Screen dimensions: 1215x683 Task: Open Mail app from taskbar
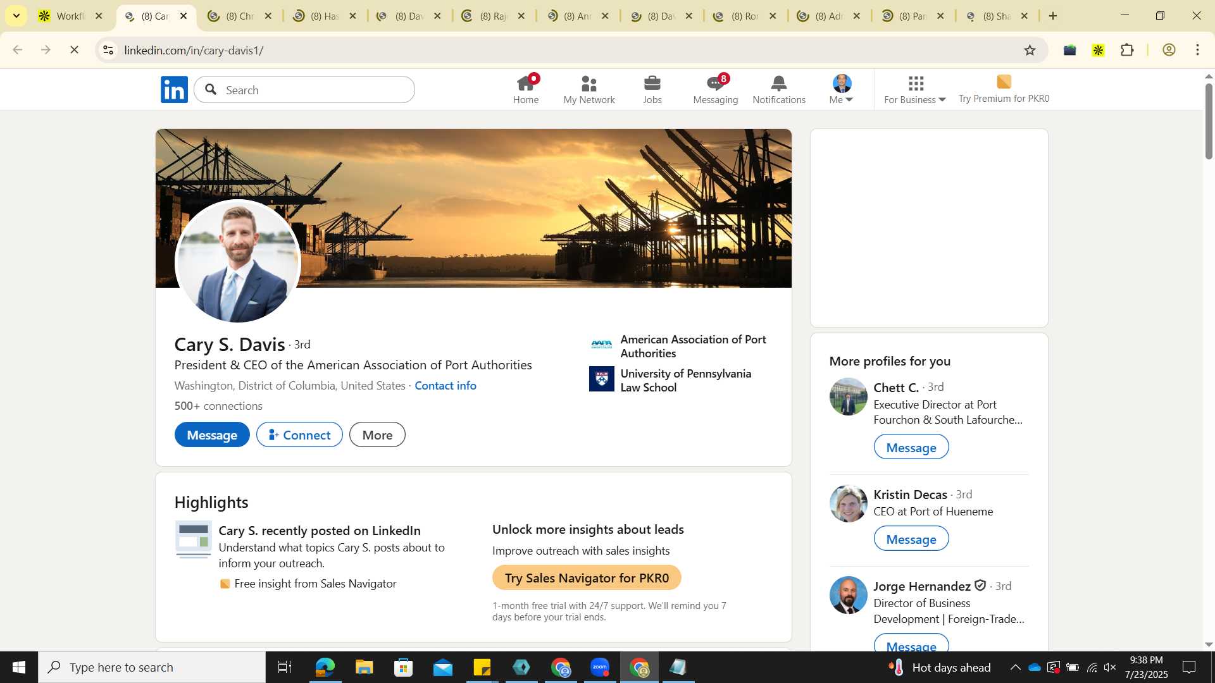pos(443,667)
